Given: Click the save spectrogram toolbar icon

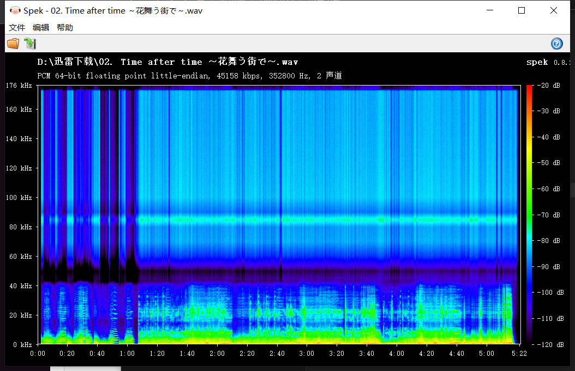Looking at the screenshot, I should 29,44.
